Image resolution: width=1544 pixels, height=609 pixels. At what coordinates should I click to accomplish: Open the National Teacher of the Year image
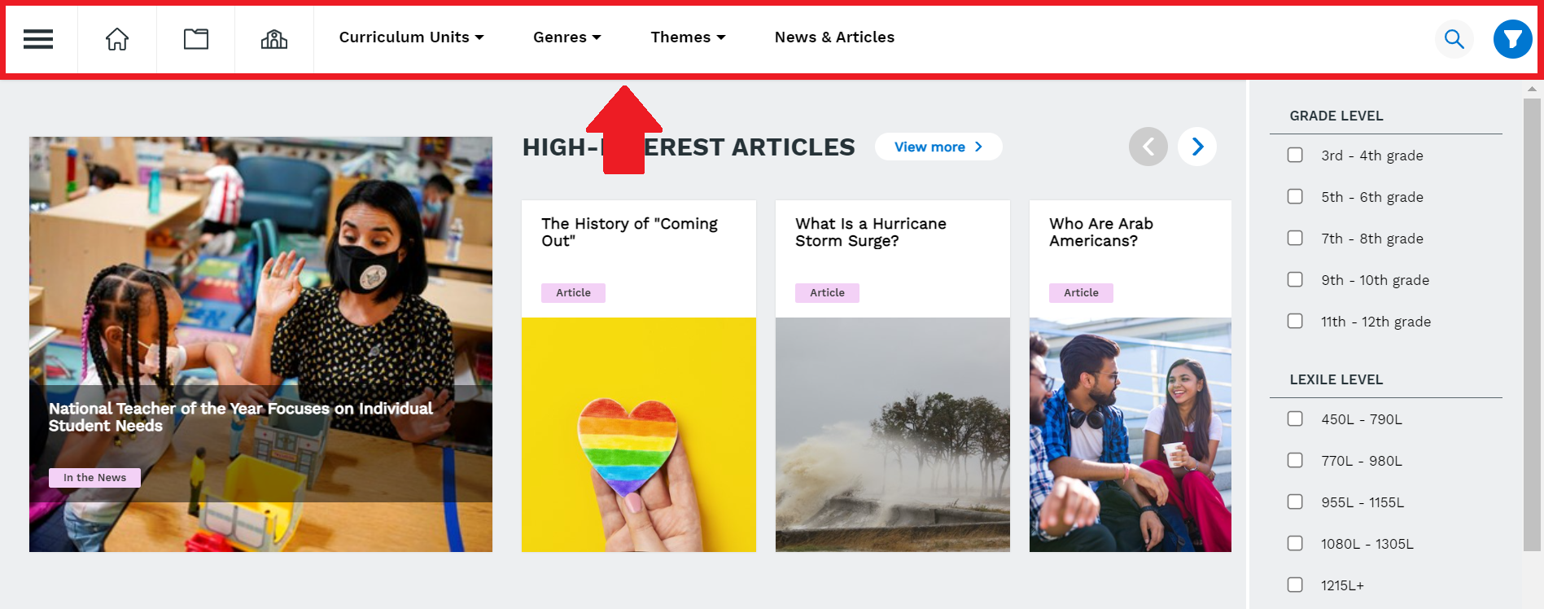tap(260, 344)
